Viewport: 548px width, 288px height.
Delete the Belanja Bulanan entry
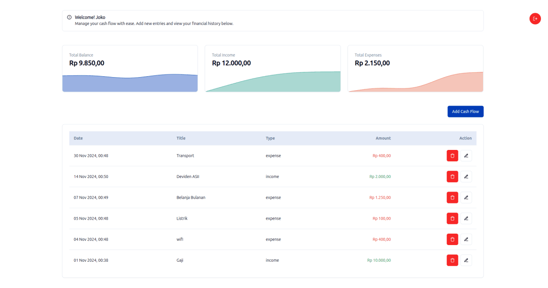452,198
